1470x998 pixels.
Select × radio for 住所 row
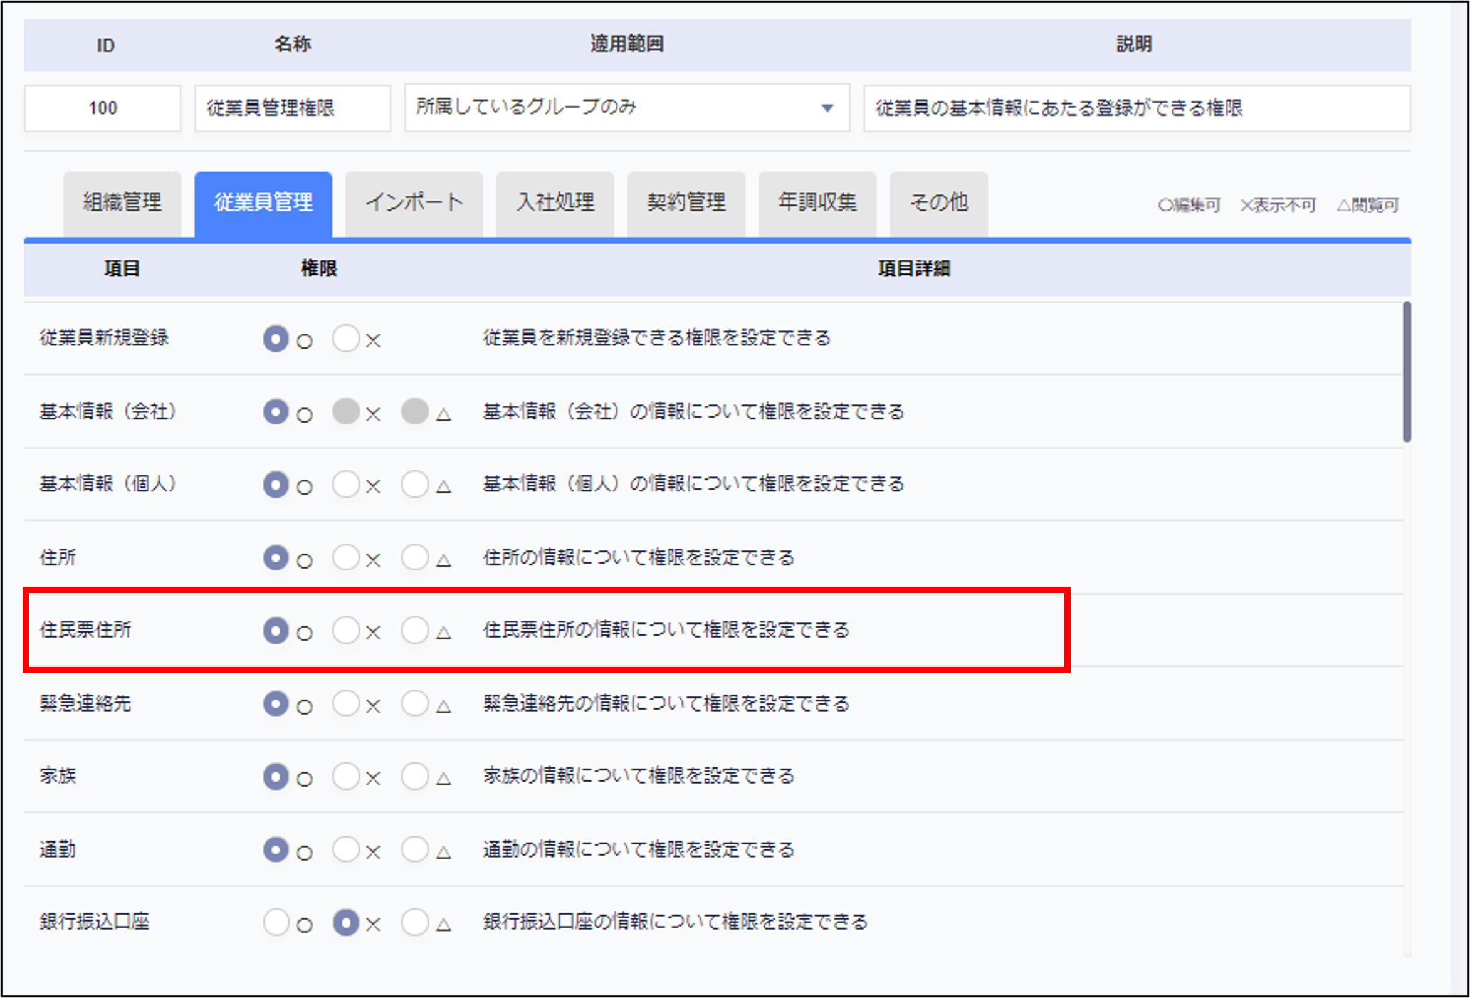346,559
